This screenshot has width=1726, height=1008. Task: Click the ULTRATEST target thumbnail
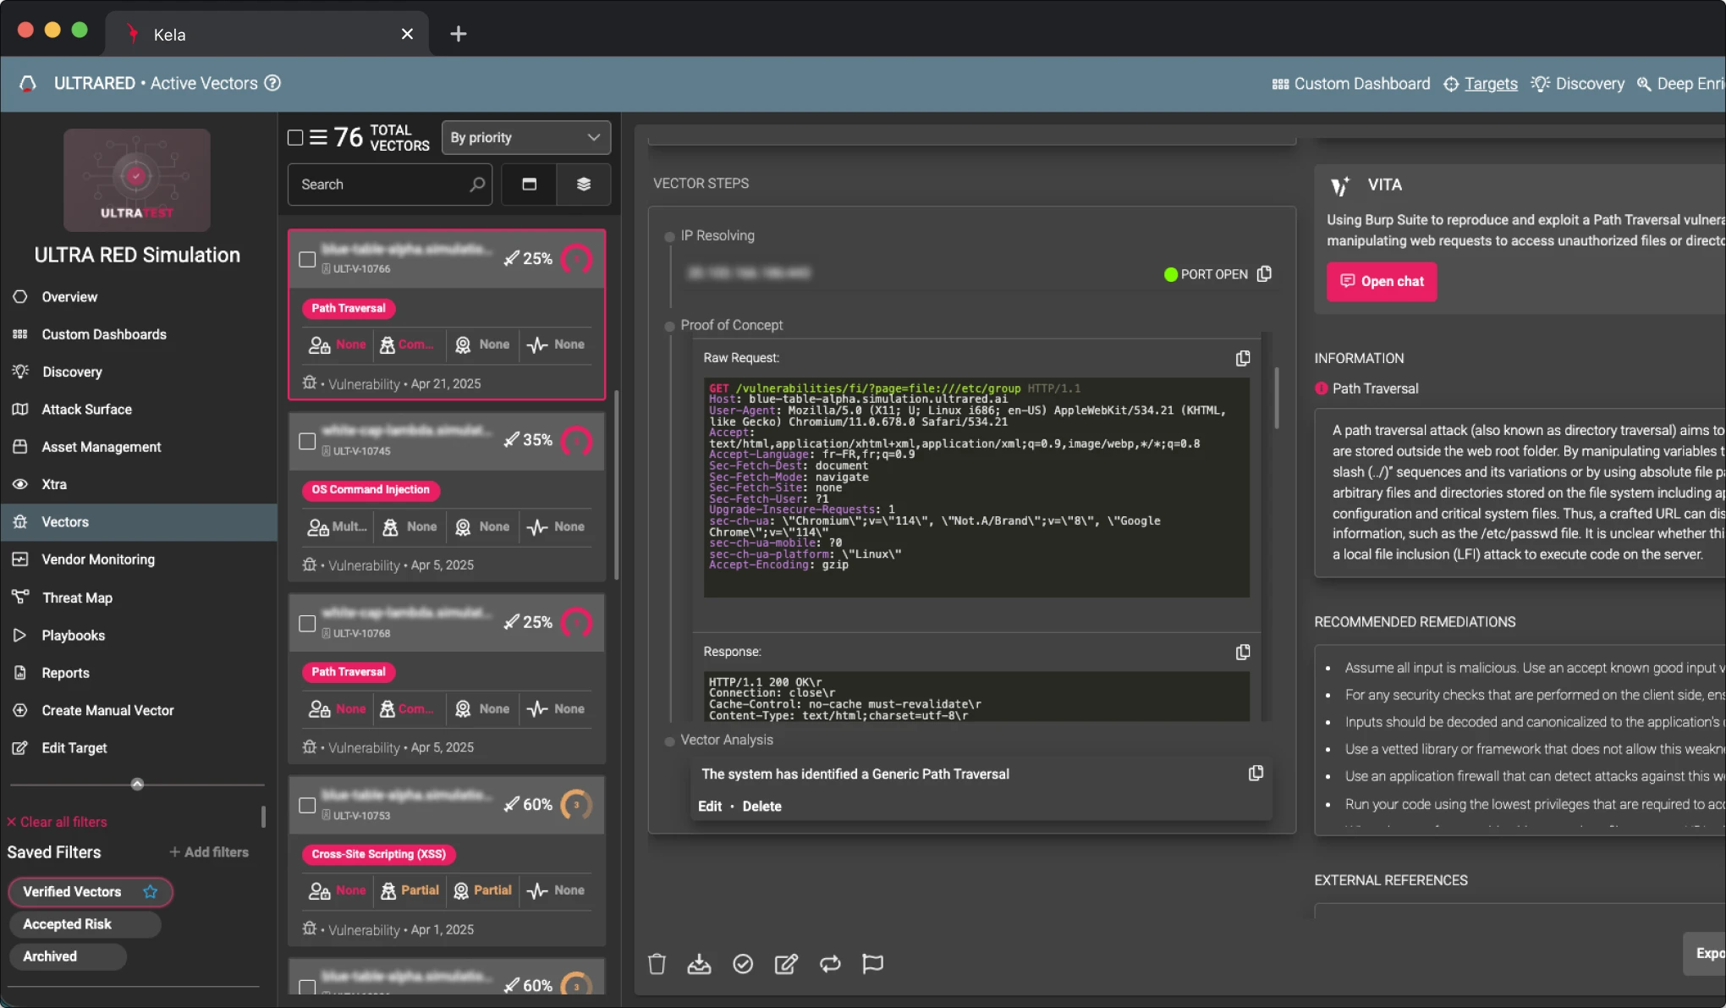136,179
